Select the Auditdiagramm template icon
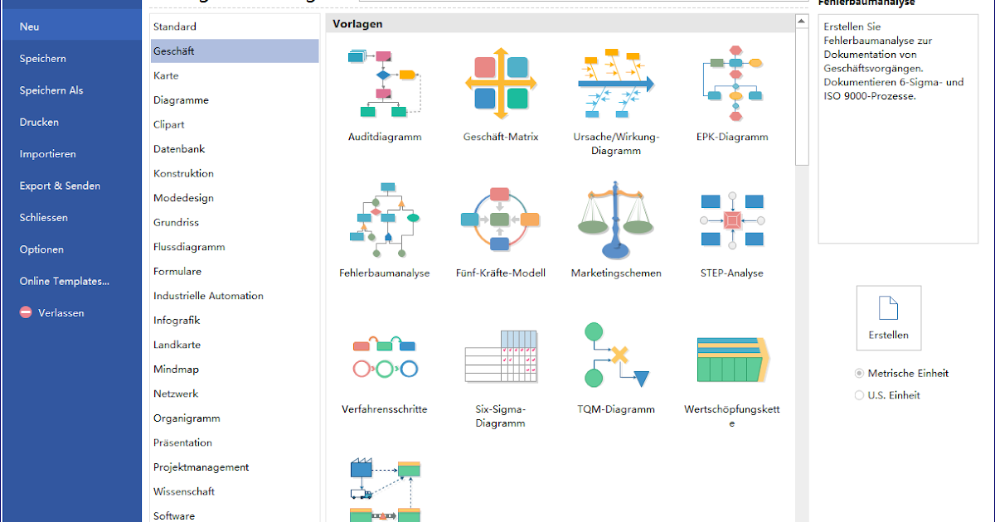Image resolution: width=995 pixels, height=522 pixels. 385,85
